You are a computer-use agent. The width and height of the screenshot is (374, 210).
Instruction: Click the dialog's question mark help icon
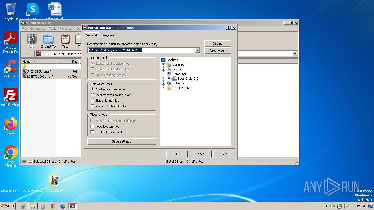tap(228, 28)
